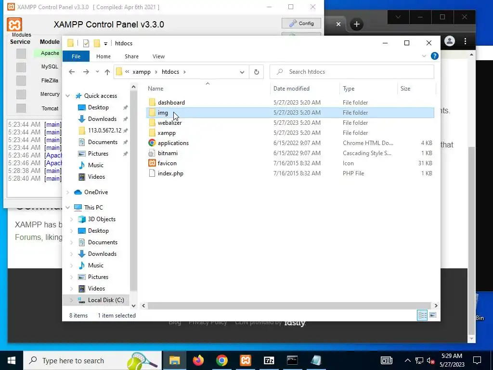Switch to the View ribbon tab
This screenshot has height=370, width=493.
158,56
